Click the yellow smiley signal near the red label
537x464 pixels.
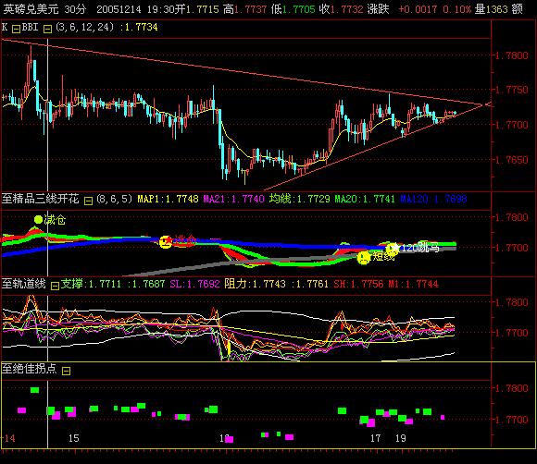166,242
